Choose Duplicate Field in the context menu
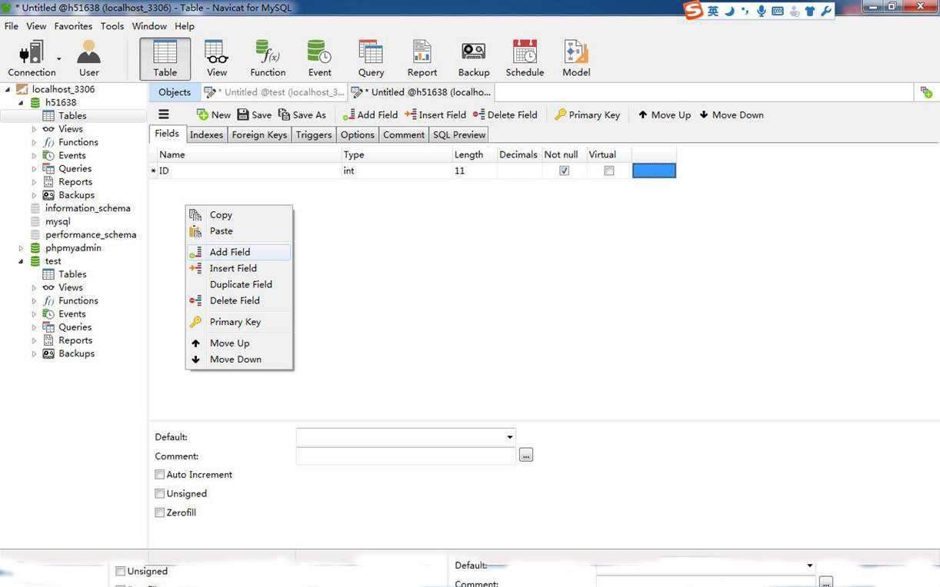The width and height of the screenshot is (940, 587). pyautogui.click(x=238, y=284)
